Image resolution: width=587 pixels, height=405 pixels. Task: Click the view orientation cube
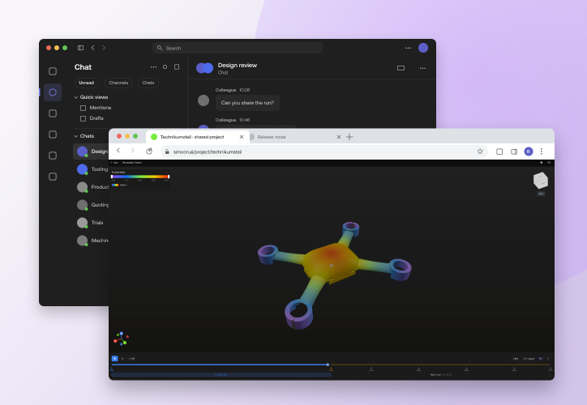(540, 181)
